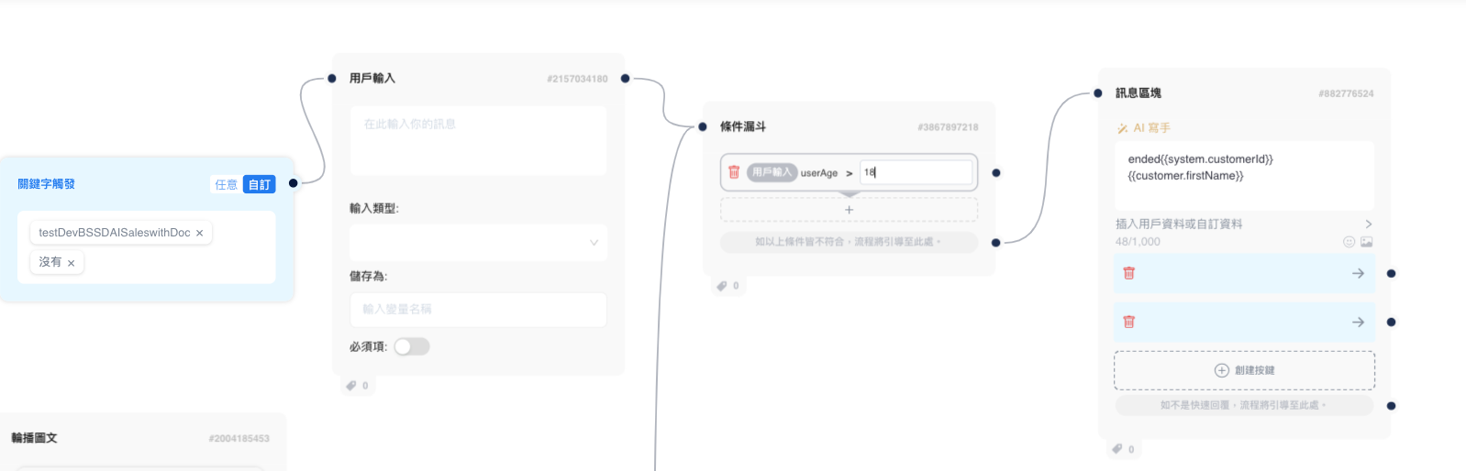The image size is (1466, 471).
Task: Click the AI 寫手 magic wand icon
Action: point(1122,128)
